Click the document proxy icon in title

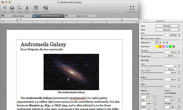pos(58,2)
